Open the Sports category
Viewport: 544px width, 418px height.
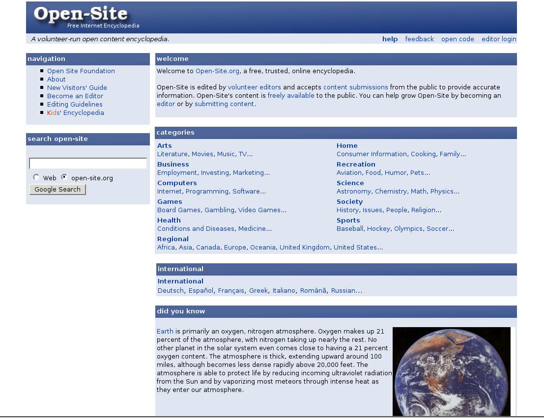(x=348, y=220)
